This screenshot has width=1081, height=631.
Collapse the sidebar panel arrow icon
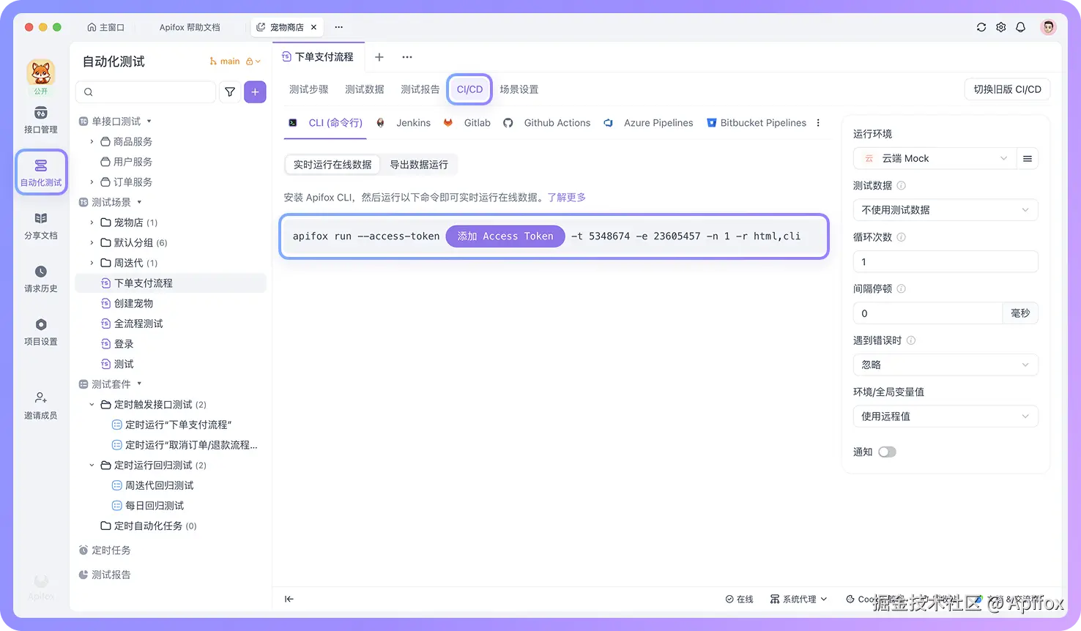tap(289, 599)
